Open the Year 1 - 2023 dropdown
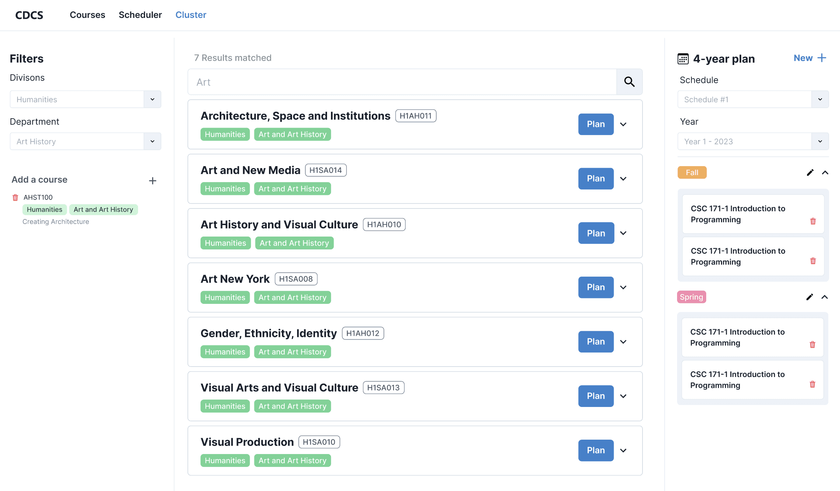The image size is (840, 491). 820,141
